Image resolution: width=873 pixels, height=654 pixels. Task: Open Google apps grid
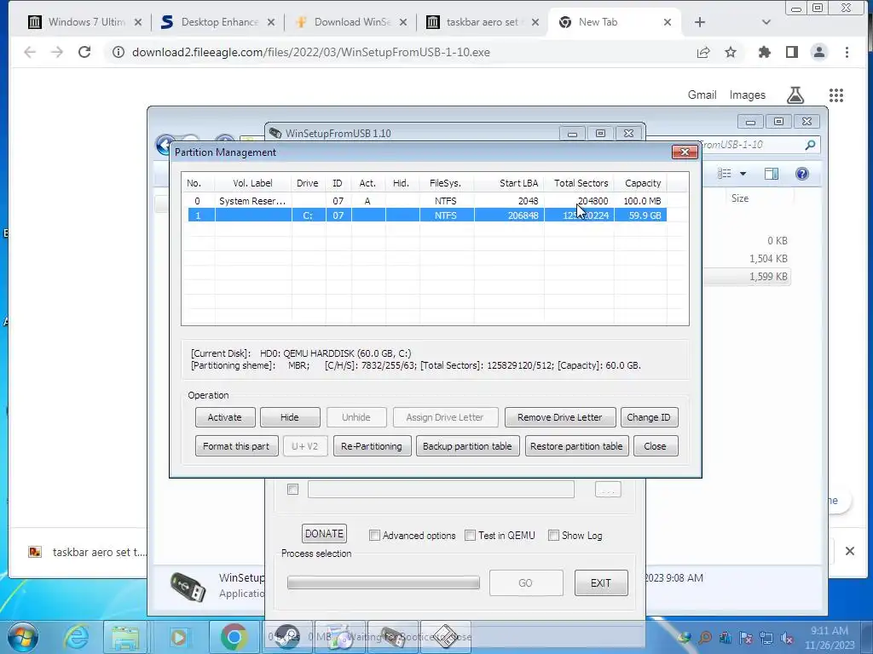pyautogui.click(x=836, y=95)
